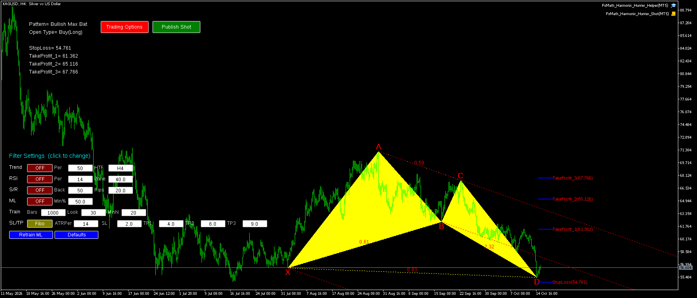Click the Train Bars field showing 1000

coord(53,213)
